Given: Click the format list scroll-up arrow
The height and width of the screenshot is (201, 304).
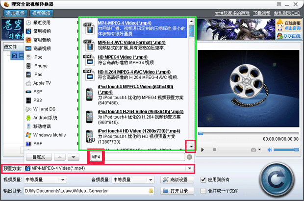Looking at the screenshot, I should pos(191,21).
